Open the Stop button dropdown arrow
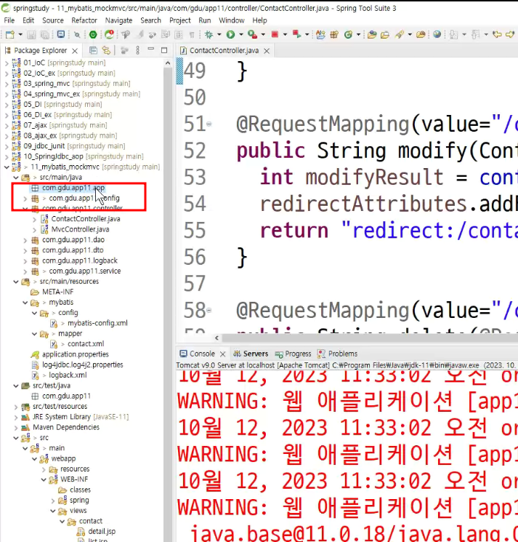This screenshot has width=518, height=542. pyautogui.click(x=285, y=35)
